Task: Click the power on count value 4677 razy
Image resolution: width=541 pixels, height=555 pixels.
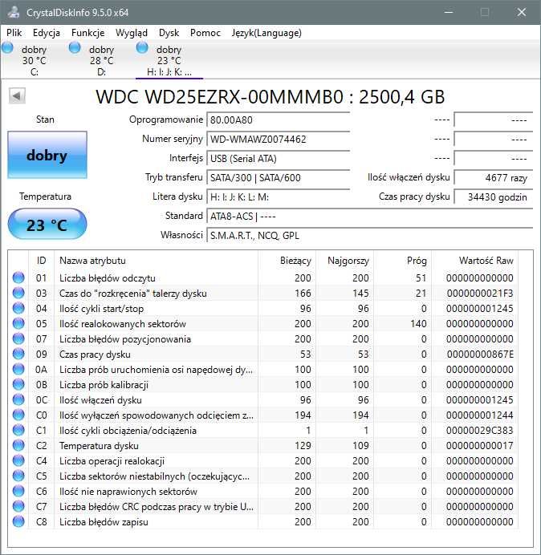Action: click(493, 177)
